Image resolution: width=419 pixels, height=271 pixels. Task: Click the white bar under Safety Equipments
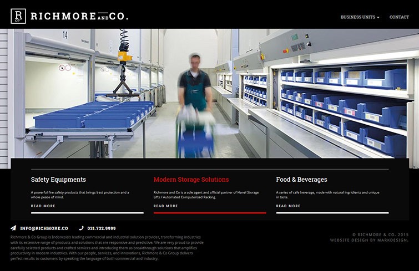point(87,213)
